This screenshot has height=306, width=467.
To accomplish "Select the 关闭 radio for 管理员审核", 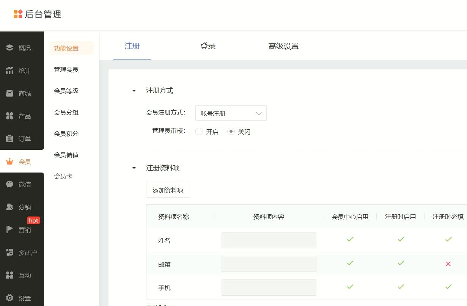I will [231, 132].
